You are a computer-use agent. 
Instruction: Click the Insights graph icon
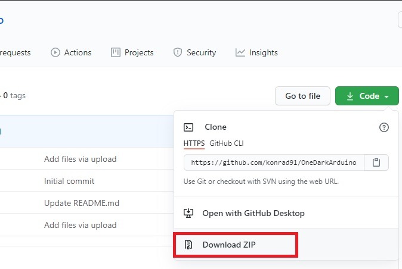tap(240, 52)
